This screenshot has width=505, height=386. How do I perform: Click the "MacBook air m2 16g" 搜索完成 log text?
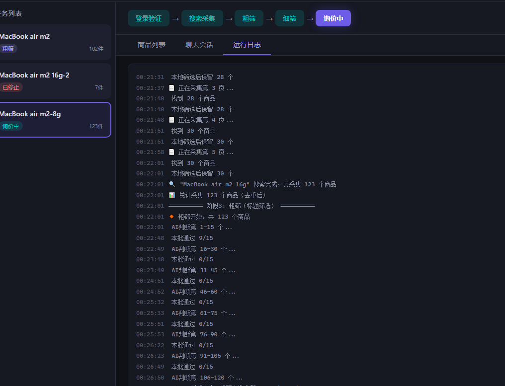click(258, 184)
